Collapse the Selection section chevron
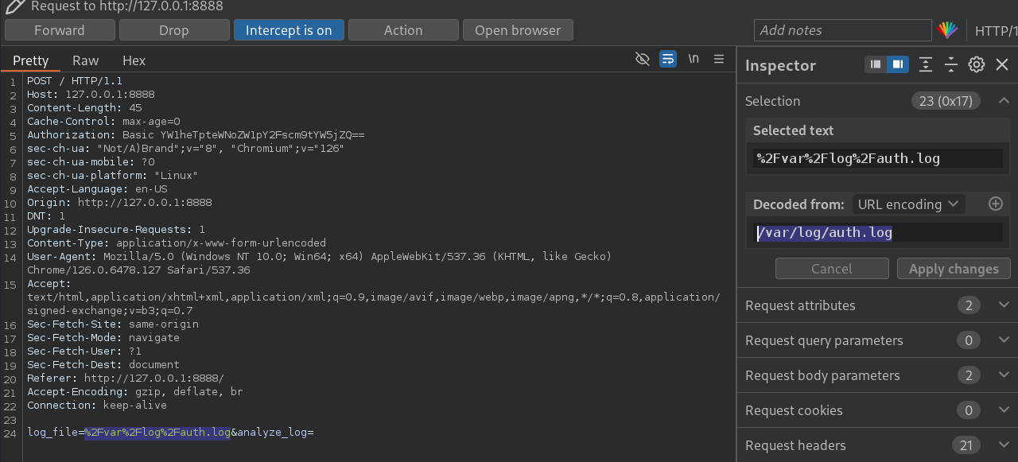This screenshot has height=462, width=1018. 1004,101
